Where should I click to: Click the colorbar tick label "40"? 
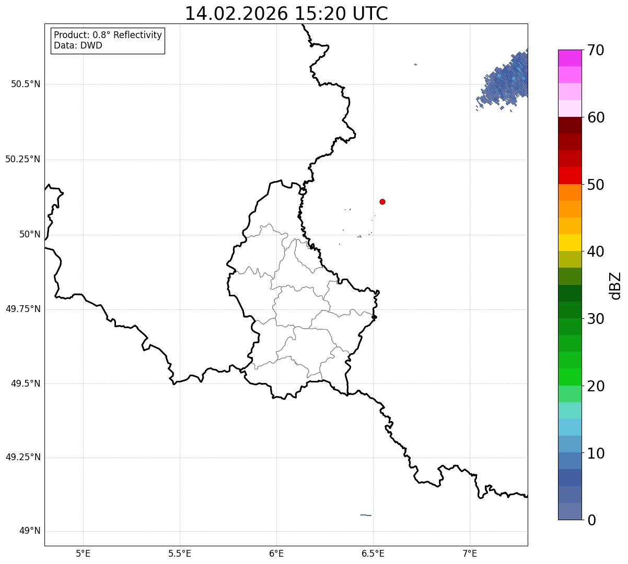click(596, 252)
